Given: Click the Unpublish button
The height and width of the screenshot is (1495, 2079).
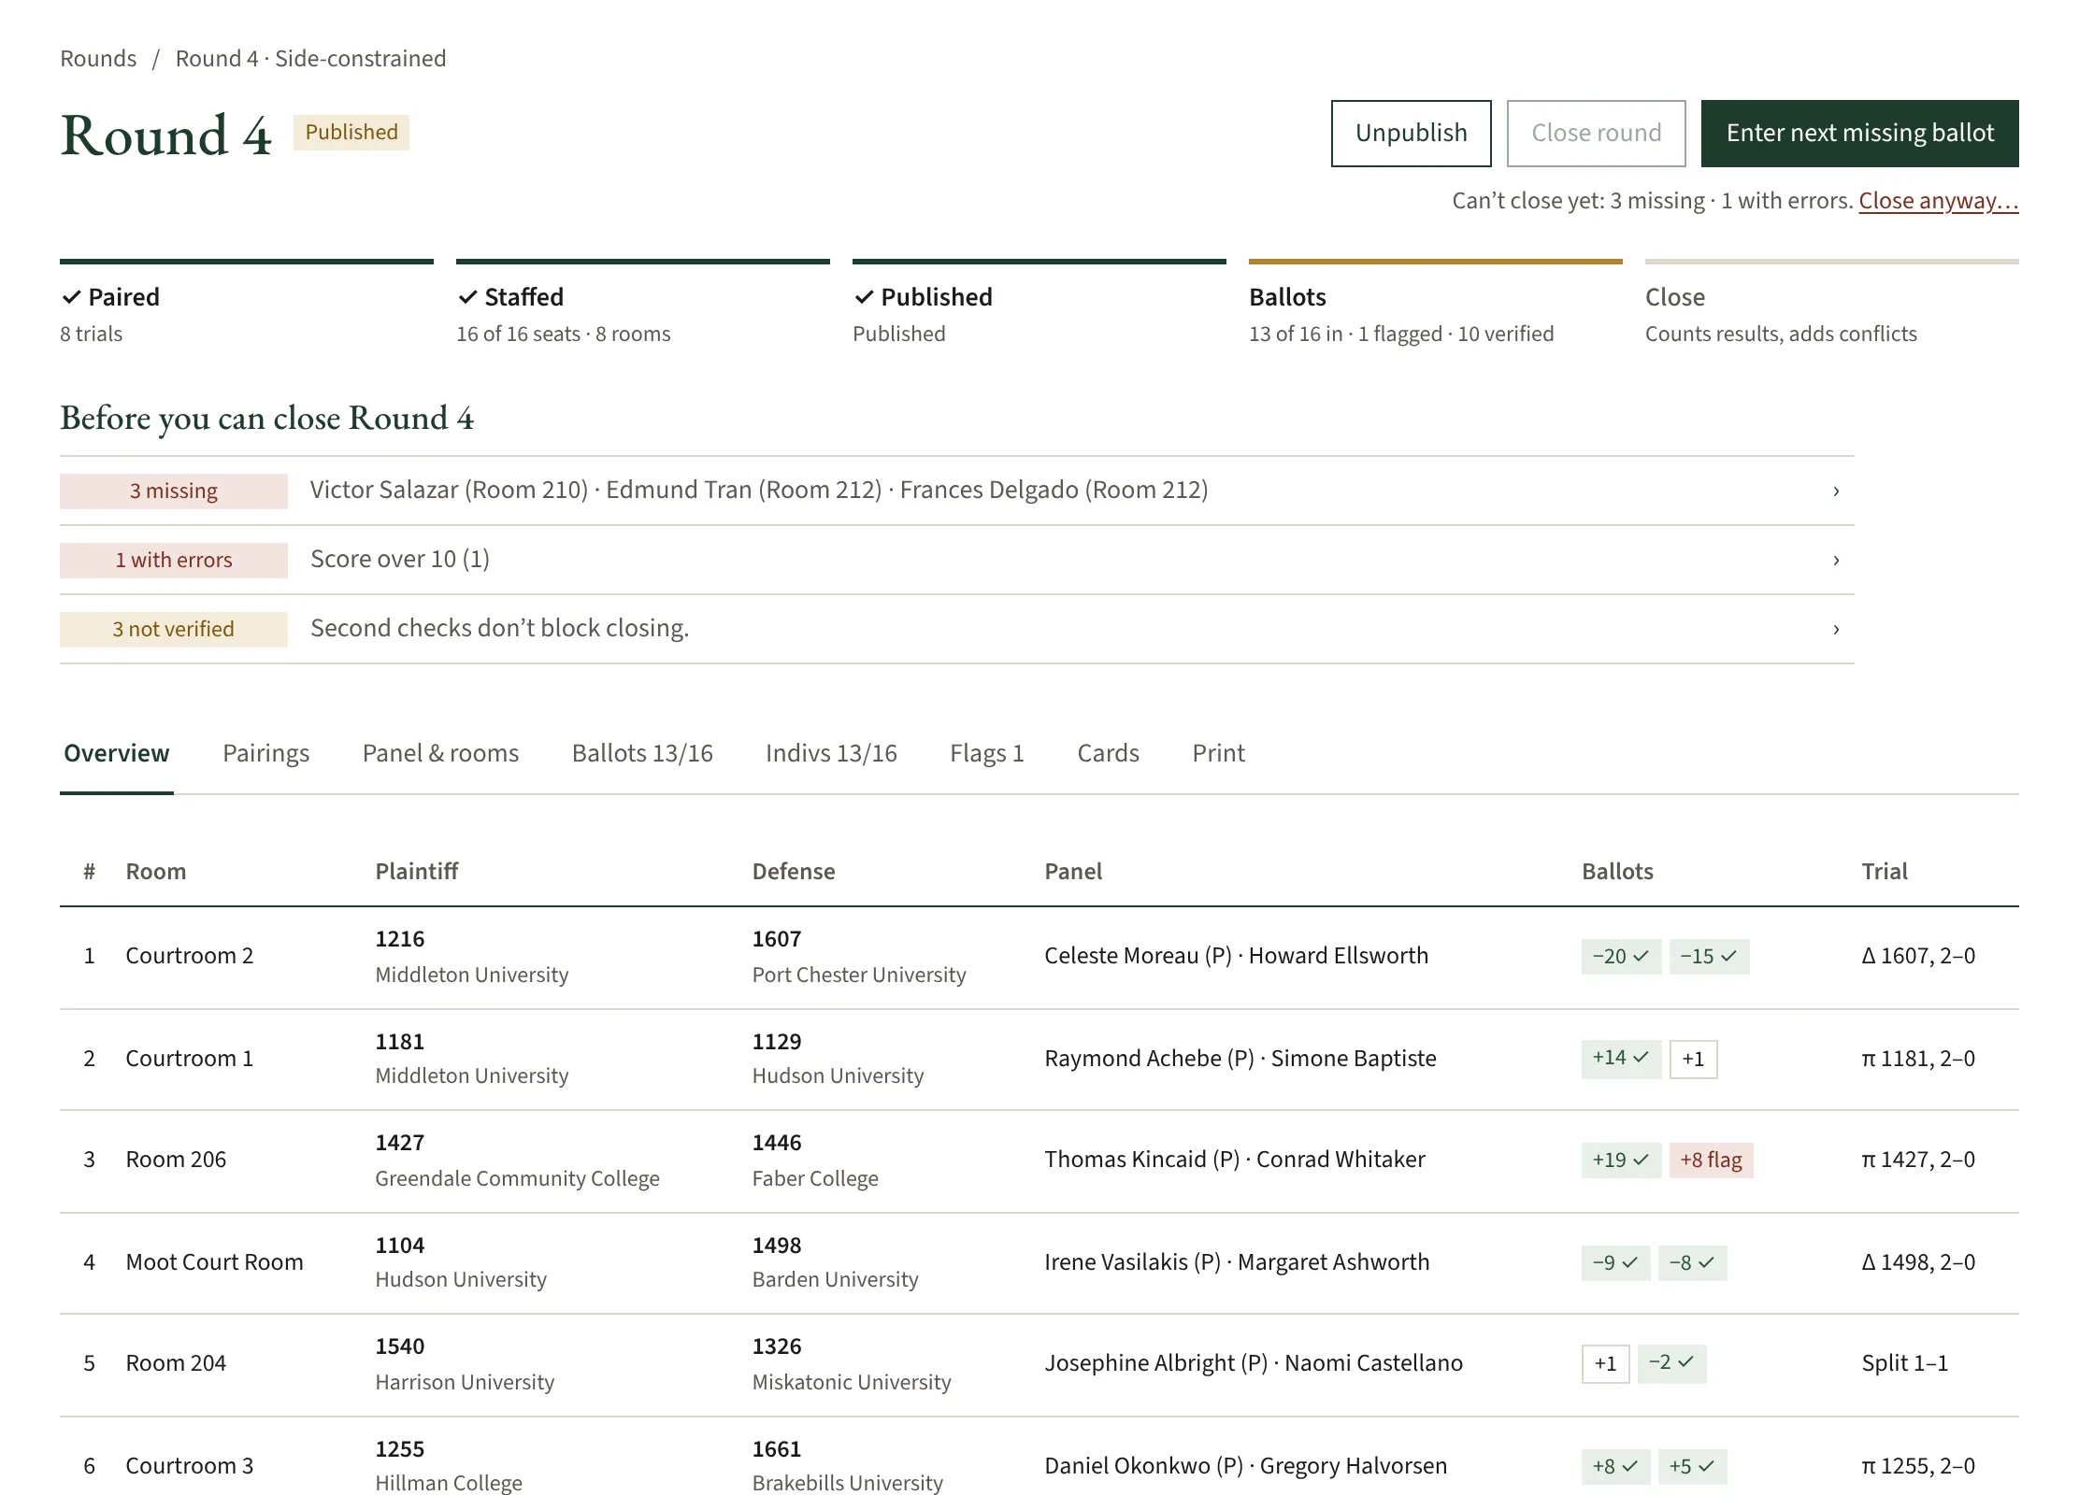Looking at the screenshot, I should click(x=1411, y=134).
